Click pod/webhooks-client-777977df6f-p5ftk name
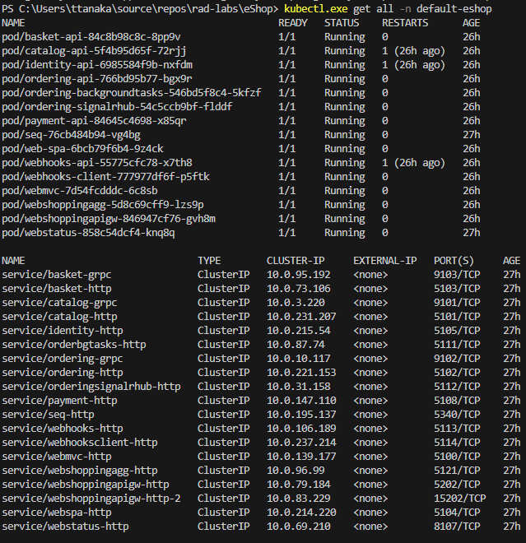 [105, 177]
